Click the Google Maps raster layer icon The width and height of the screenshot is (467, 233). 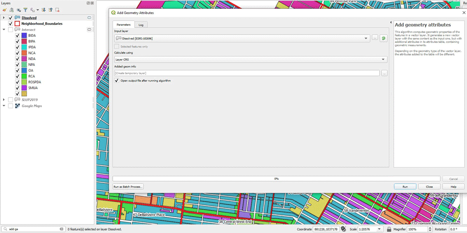point(17,106)
